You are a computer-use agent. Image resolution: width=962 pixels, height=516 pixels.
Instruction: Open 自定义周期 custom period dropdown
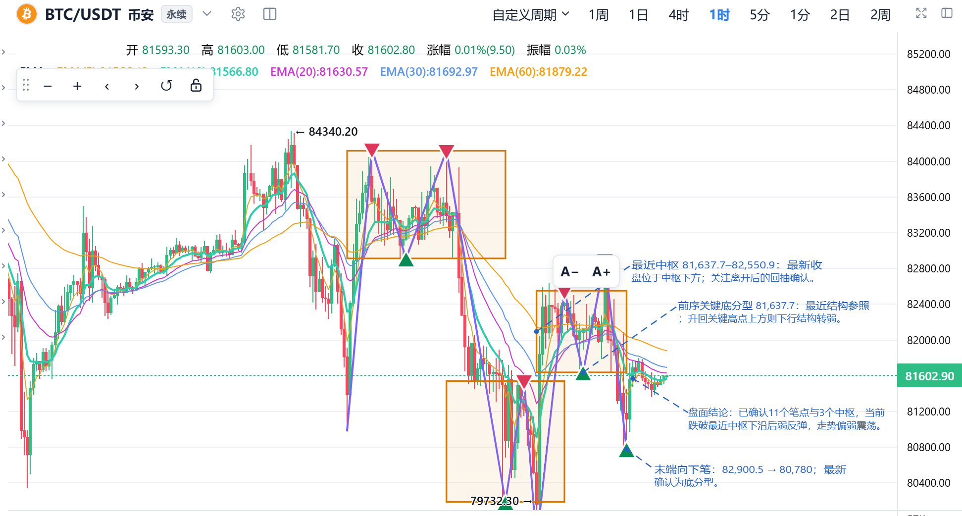click(x=531, y=15)
